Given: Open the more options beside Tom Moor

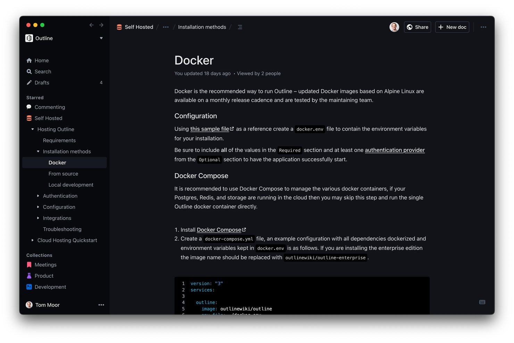Looking at the screenshot, I should 101,305.
